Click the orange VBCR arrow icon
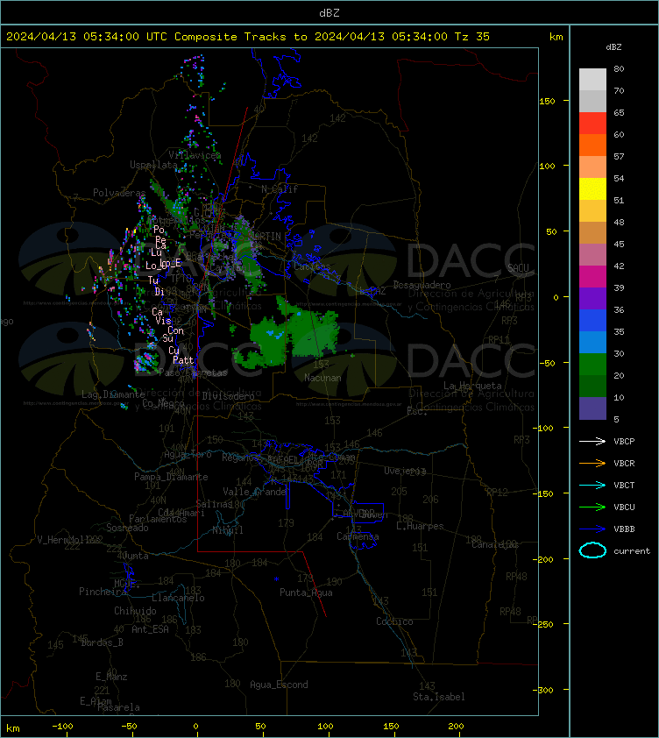 (x=592, y=463)
